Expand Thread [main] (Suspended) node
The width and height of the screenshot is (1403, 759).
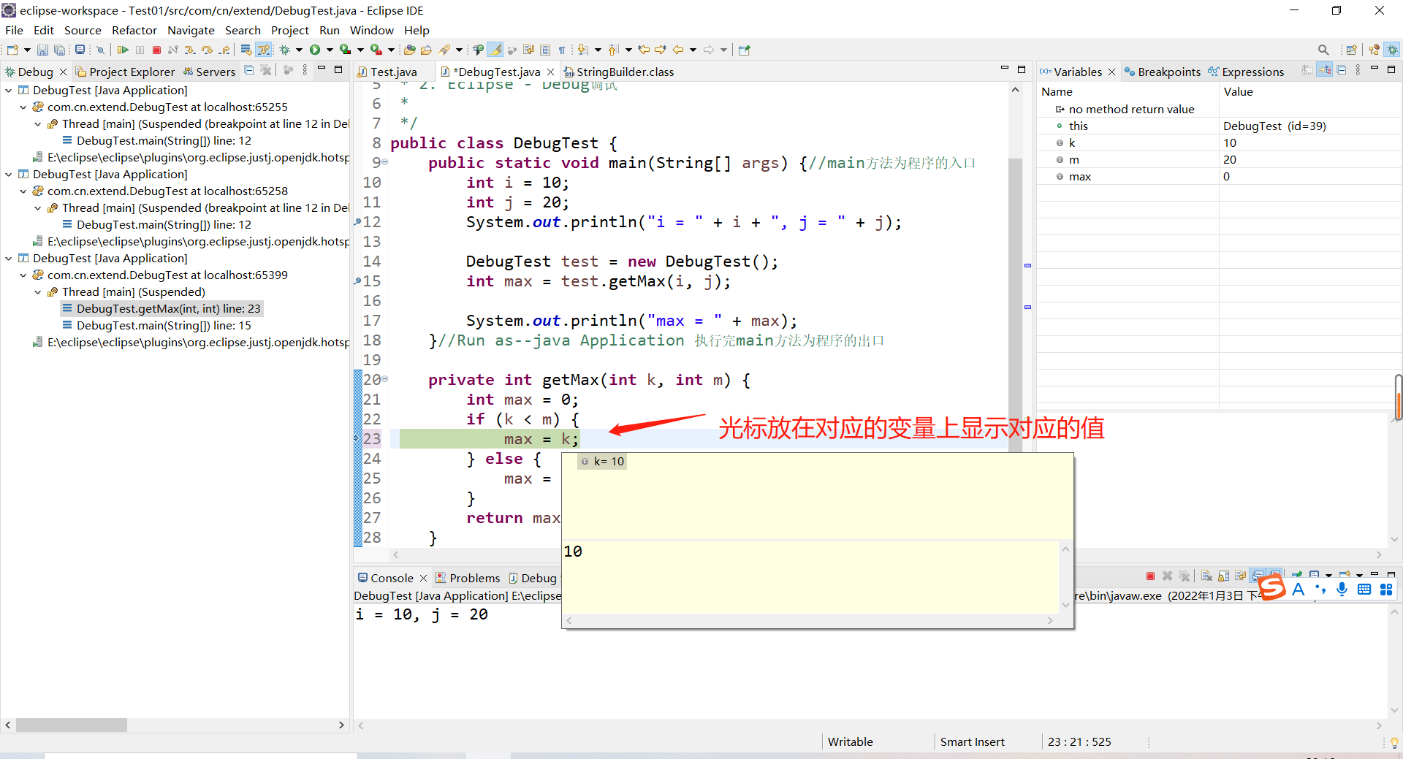pyautogui.click(x=37, y=291)
